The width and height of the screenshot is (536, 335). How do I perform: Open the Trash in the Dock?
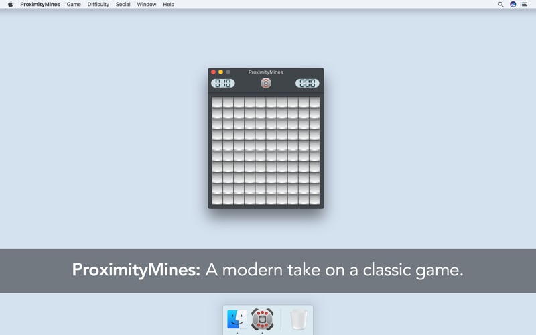(298, 320)
